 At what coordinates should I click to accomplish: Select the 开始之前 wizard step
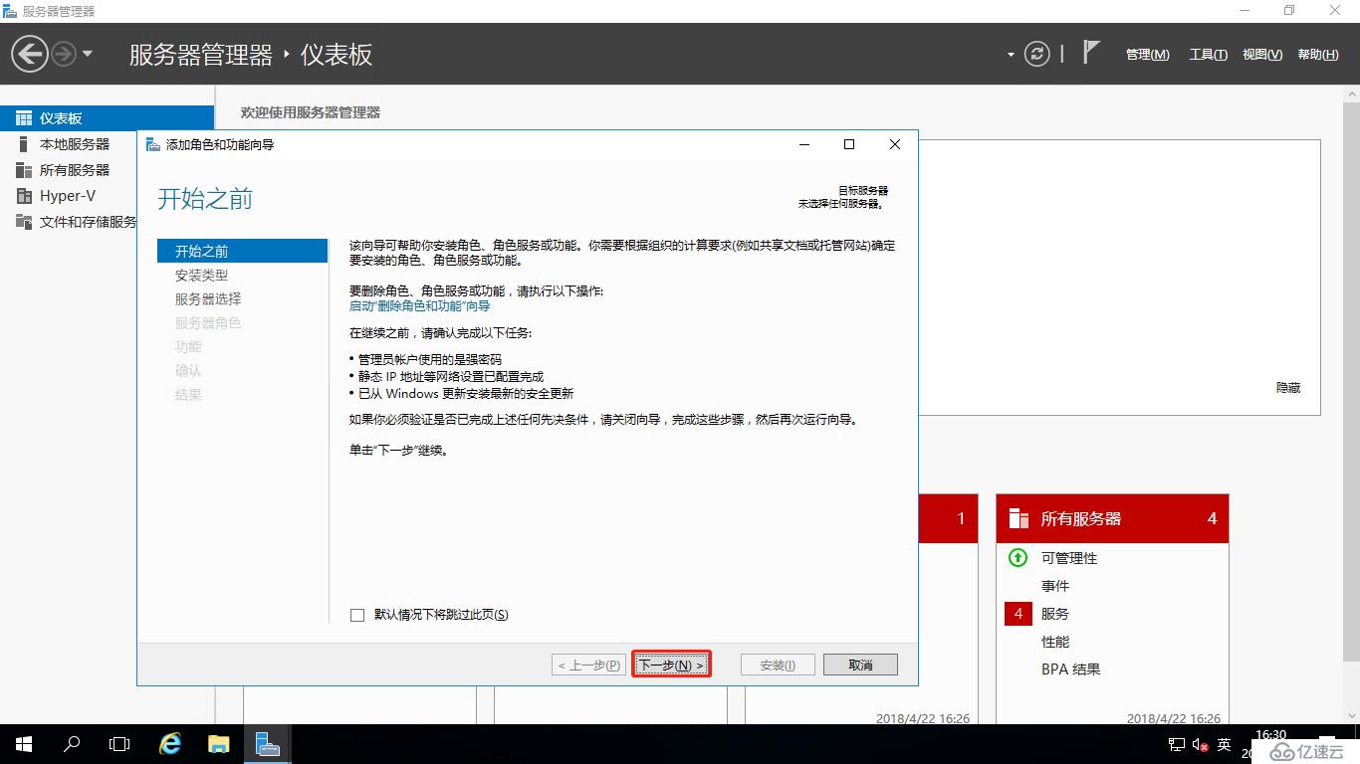[243, 251]
